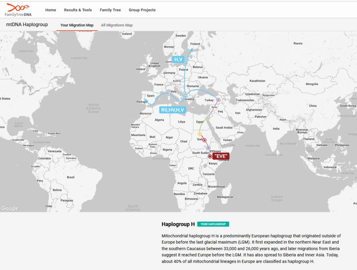Click the red circle marker in Sudan

click(x=205, y=140)
